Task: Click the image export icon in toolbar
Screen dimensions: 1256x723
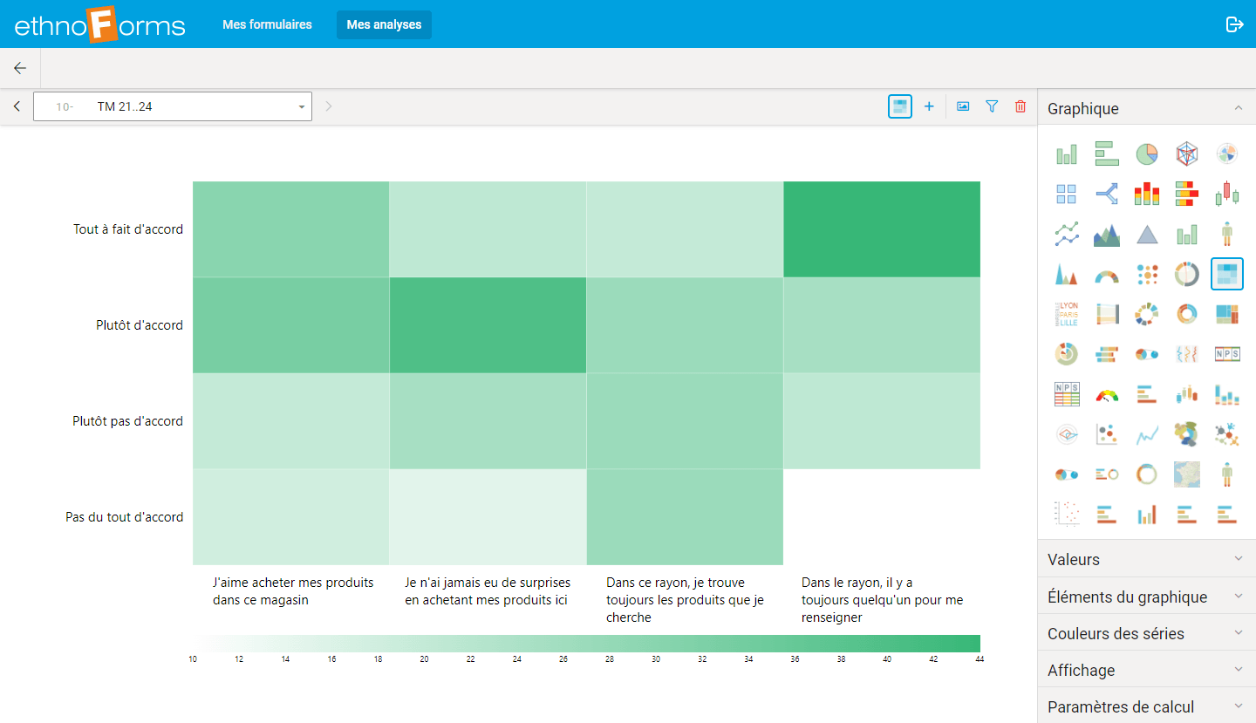Action: click(x=963, y=106)
